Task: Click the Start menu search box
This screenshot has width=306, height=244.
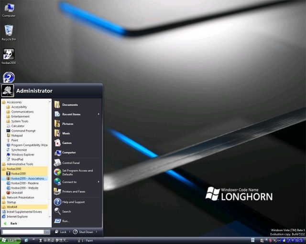Action: click(23, 232)
